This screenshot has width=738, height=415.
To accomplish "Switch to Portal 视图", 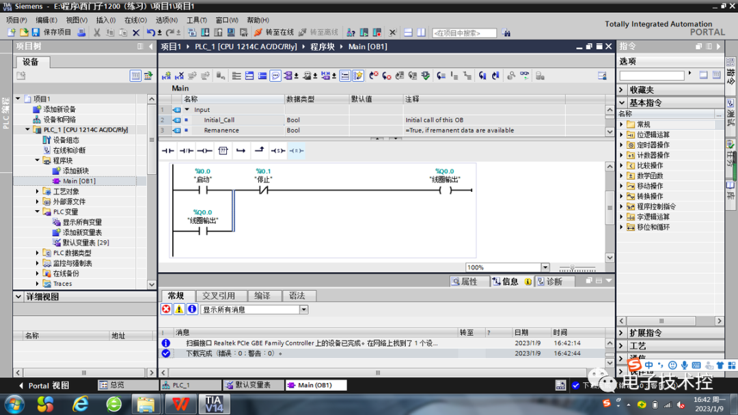I will pos(44,386).
